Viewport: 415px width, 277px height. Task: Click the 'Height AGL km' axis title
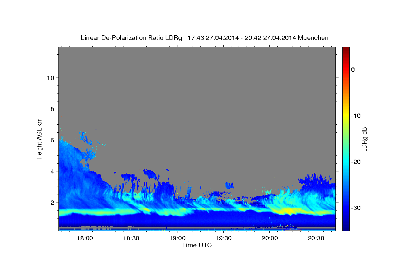40,138
